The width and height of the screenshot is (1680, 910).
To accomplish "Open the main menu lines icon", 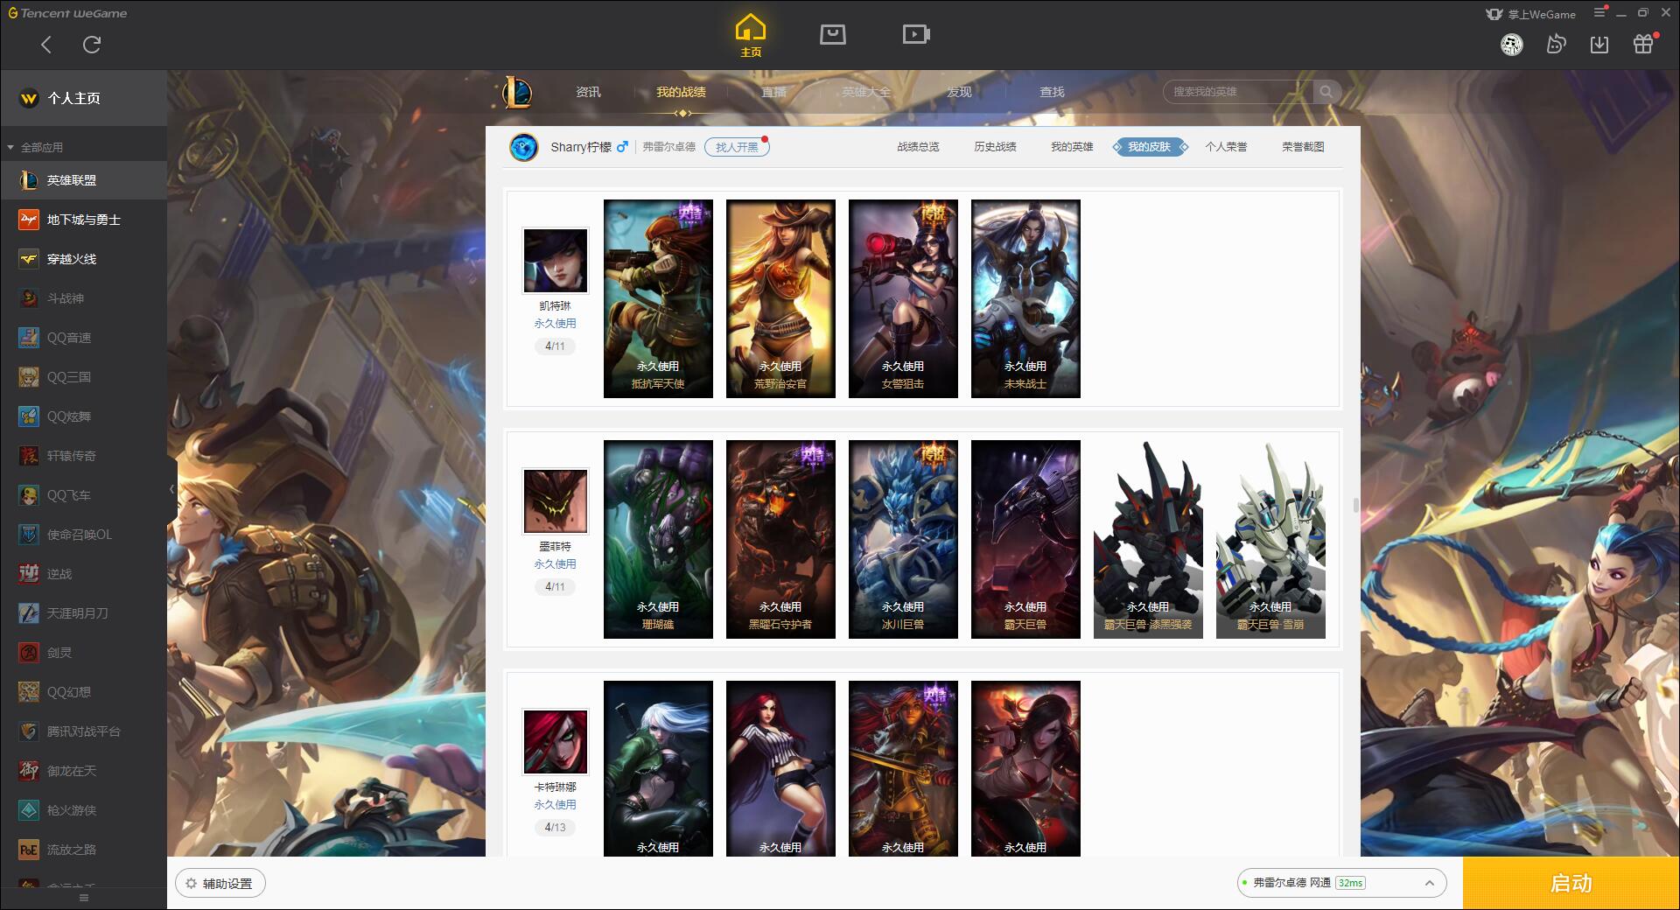I will pos(1599,13).
